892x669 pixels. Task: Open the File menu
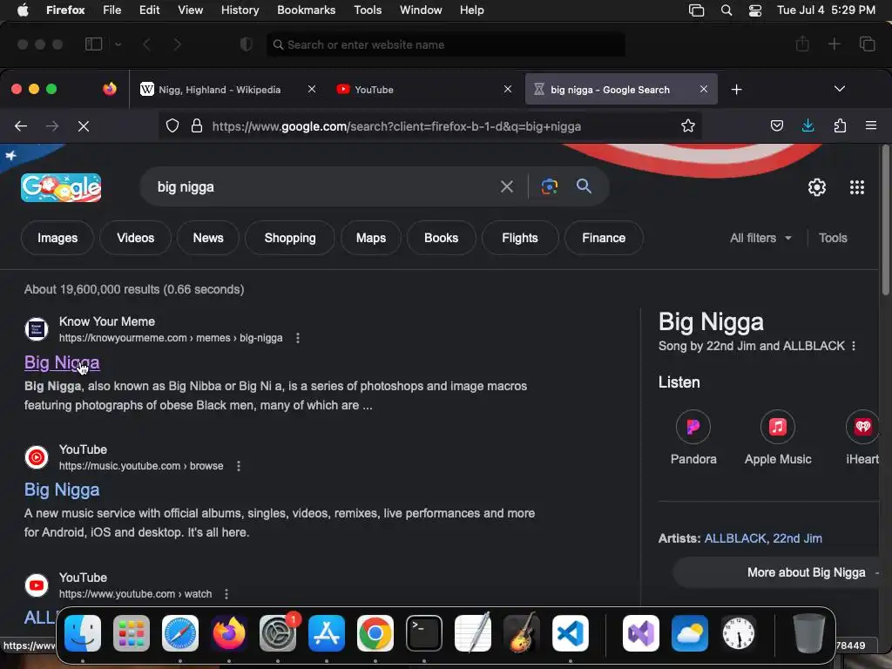click(112, 10)
